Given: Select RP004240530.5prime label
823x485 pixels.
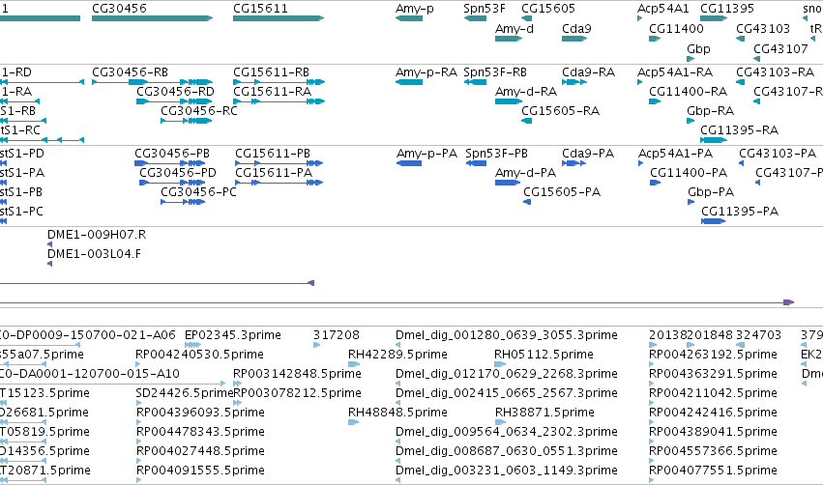Looking at the screenshot, I should pos(199,354).
